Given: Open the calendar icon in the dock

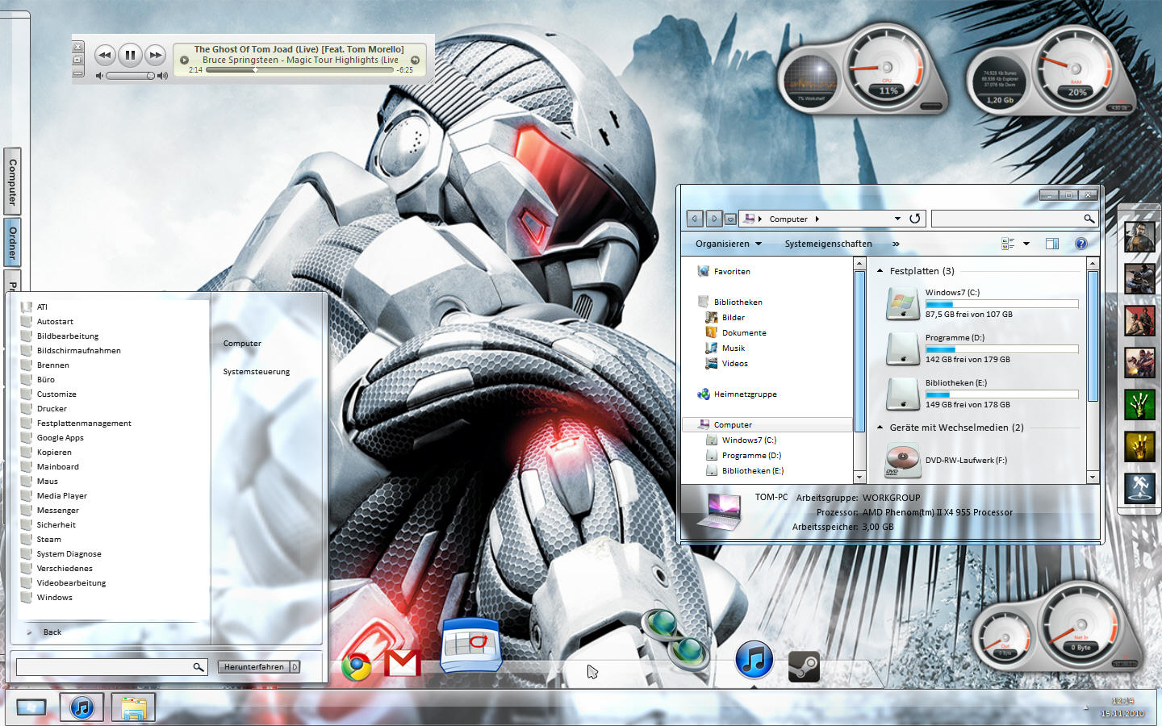Looking at the screenshot, I should tap(471, 645).
